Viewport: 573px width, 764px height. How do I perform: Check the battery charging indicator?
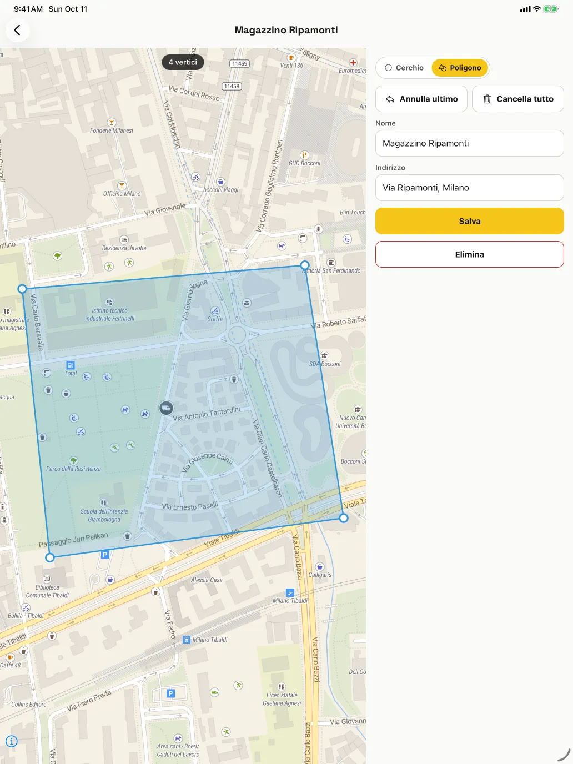[x=551, y=9]
